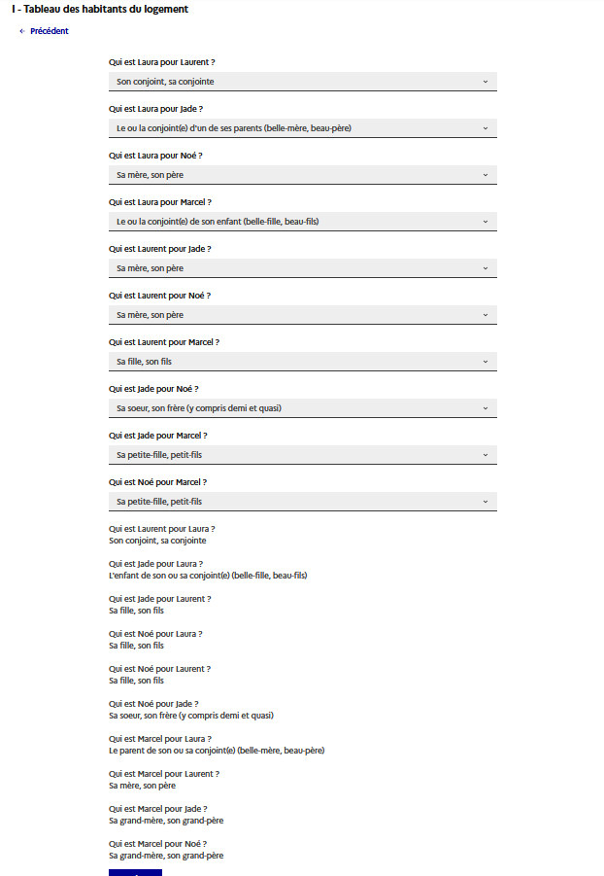Viewport: 604px width, 876px height.
Task: Click the Précédent back link
Action: pos(50,31)
